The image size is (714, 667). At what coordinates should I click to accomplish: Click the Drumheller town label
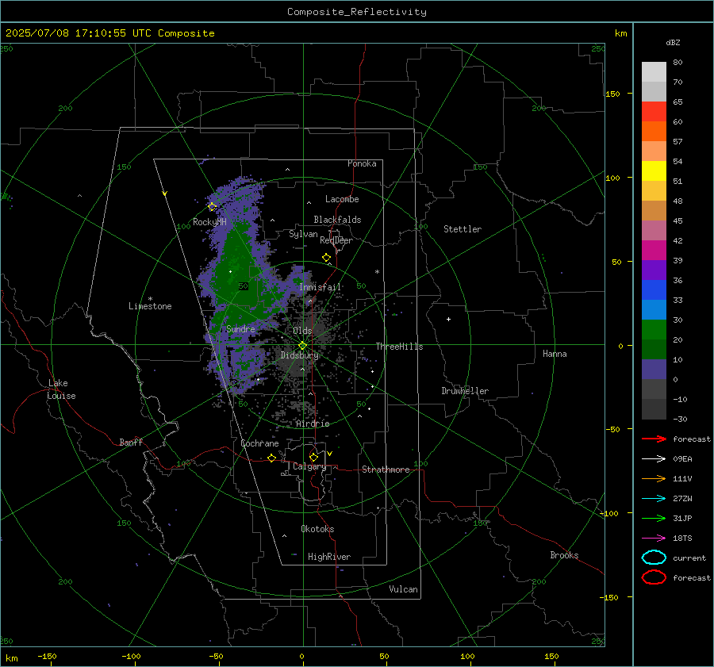(465, 391)
